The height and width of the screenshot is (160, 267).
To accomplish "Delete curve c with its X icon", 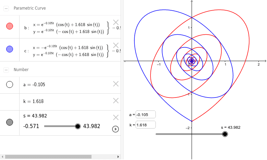I will pos(116,45).
